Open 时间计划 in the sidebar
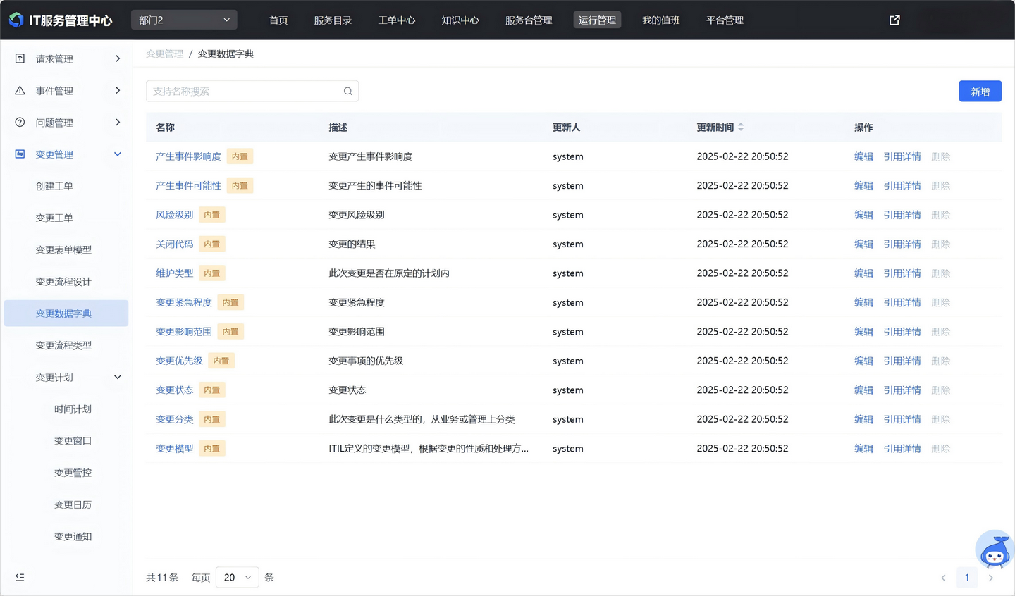This screenshot has width=1015, height=596. pyautogui.click(x=73, y=409)
